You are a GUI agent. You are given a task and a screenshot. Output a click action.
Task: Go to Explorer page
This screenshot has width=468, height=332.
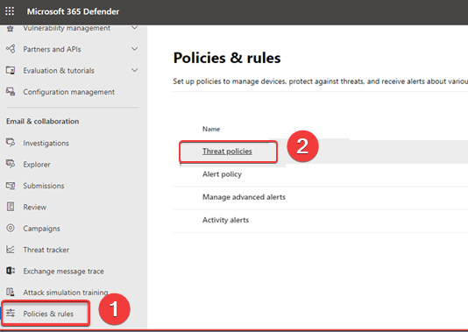[37, 165]
